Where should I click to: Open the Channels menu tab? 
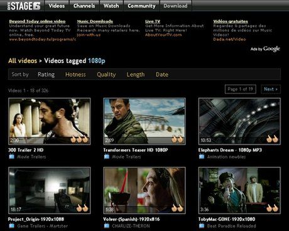[84, 6]
